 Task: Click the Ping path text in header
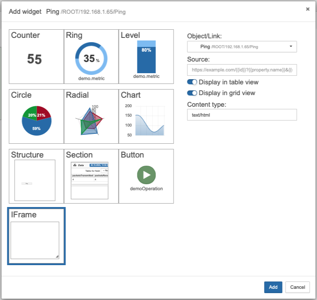pyautogui.click(x=93, y=12)
